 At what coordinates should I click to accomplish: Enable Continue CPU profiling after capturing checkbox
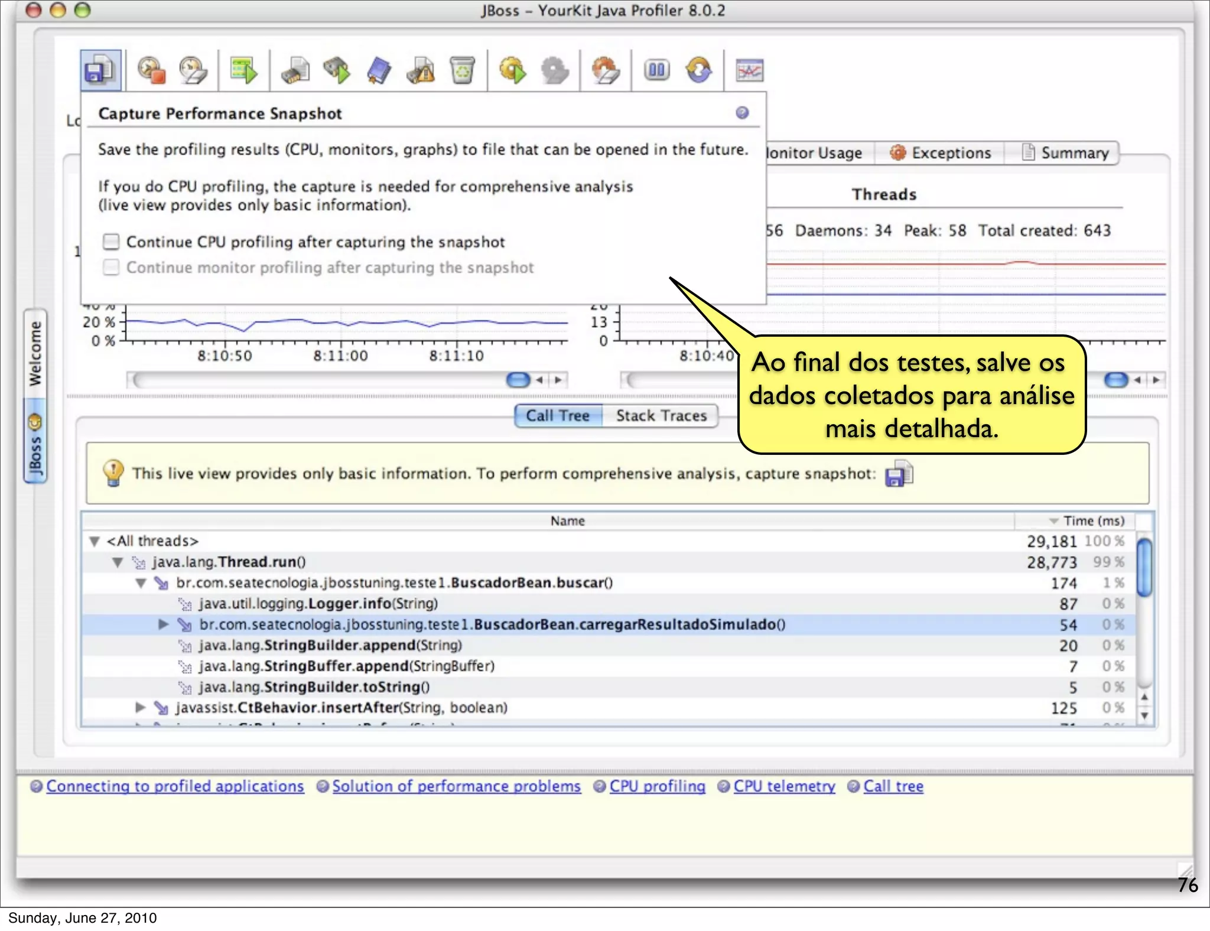click(111, 242)
